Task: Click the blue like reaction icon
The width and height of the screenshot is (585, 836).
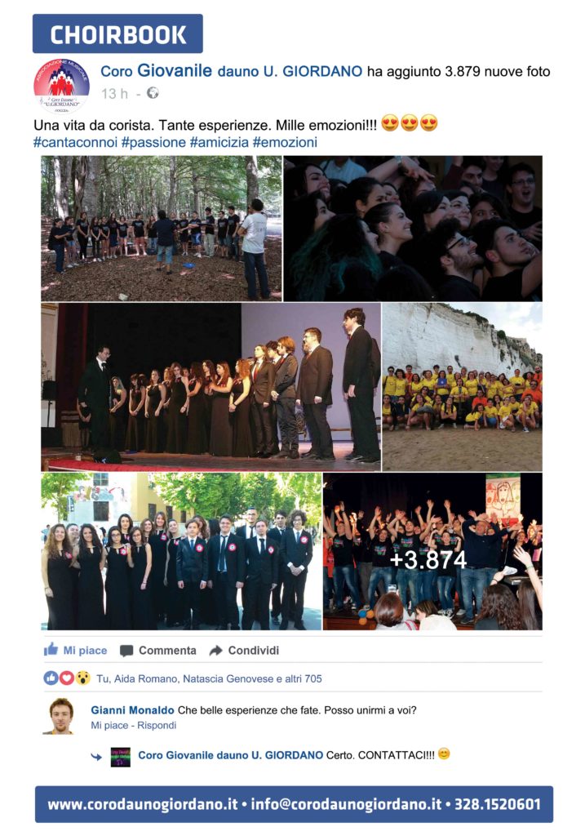Action: [51, 678]
